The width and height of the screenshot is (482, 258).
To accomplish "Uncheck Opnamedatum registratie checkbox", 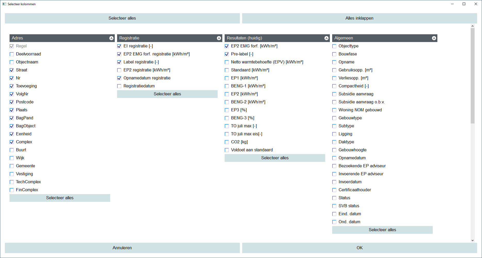I will (x=119, y=78).
